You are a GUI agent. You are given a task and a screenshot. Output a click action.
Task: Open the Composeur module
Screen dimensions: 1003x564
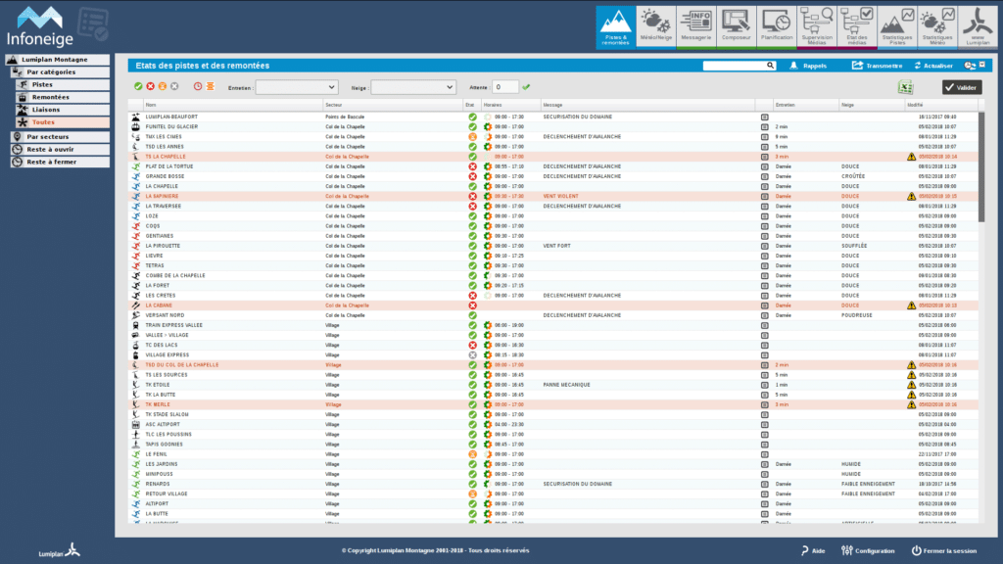point(737,26)
